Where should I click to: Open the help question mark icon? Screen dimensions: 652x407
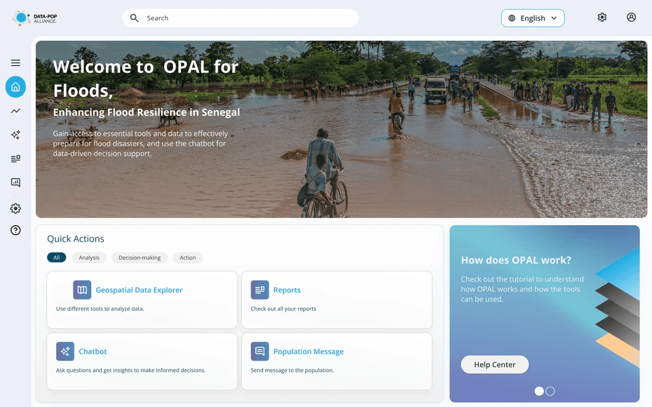point(15,230)
